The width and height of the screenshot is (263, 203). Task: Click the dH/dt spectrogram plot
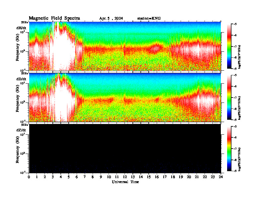tap(125, 46)
